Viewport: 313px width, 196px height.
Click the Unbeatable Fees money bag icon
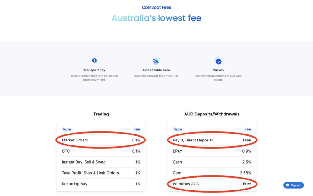156,61
